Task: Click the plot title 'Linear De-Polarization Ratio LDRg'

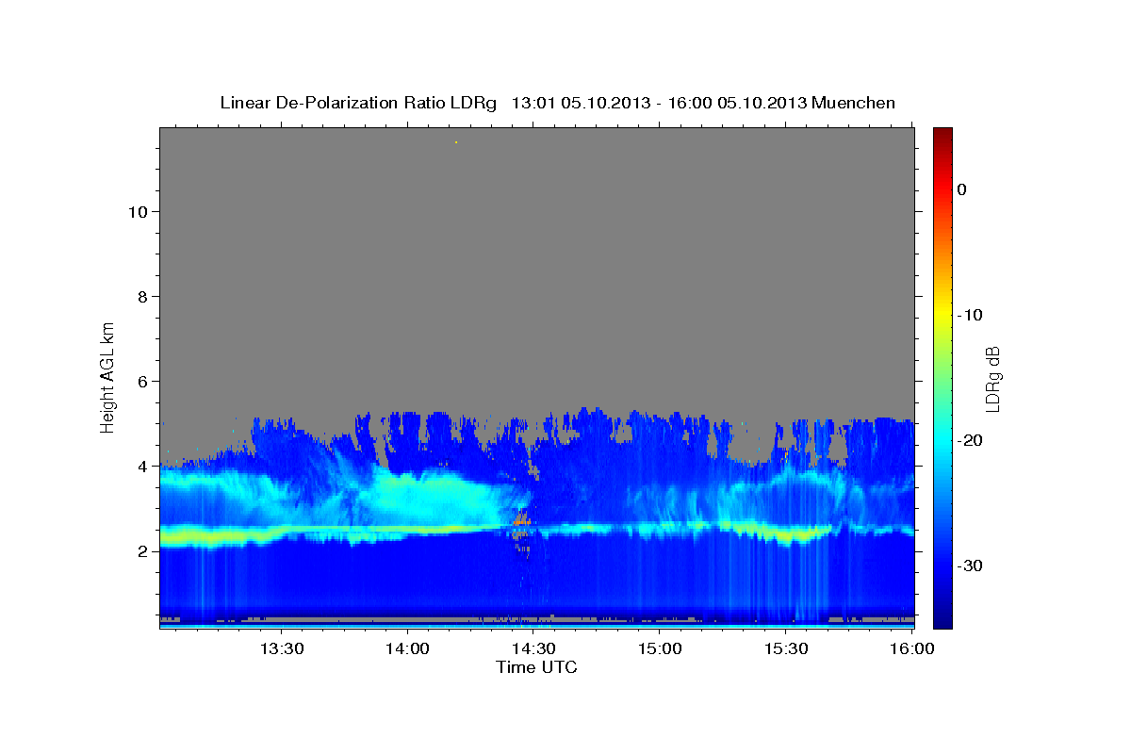Action: click(357, 103)
